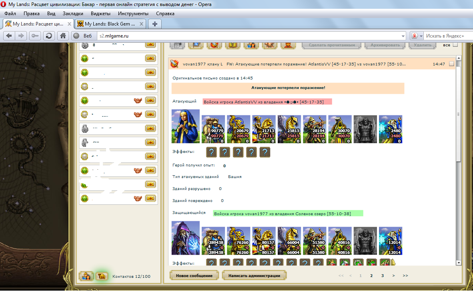Click the first attacker effect question-mark icon
The height and width of the screenshot is (293, 473).
212,152
